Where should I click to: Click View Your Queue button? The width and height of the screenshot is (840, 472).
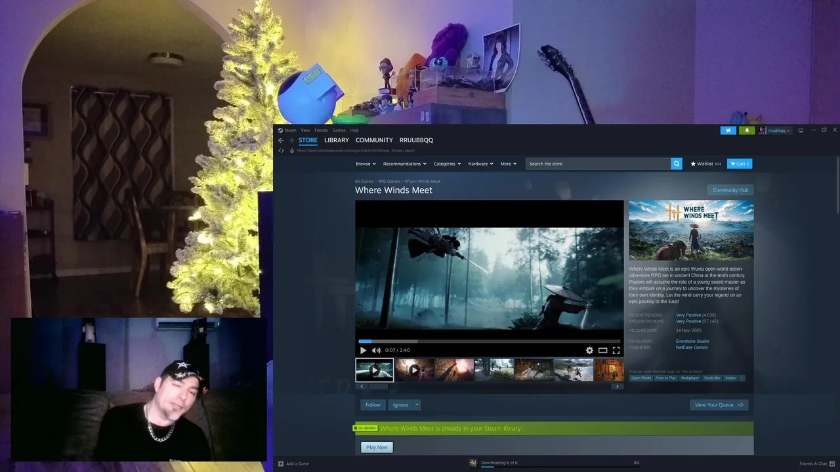(x=719, y=405)
